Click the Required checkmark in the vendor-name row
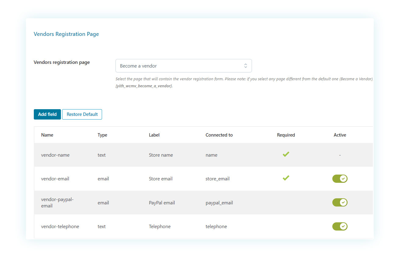This screenshot has height=257, width=396. [x=286, y=155]
